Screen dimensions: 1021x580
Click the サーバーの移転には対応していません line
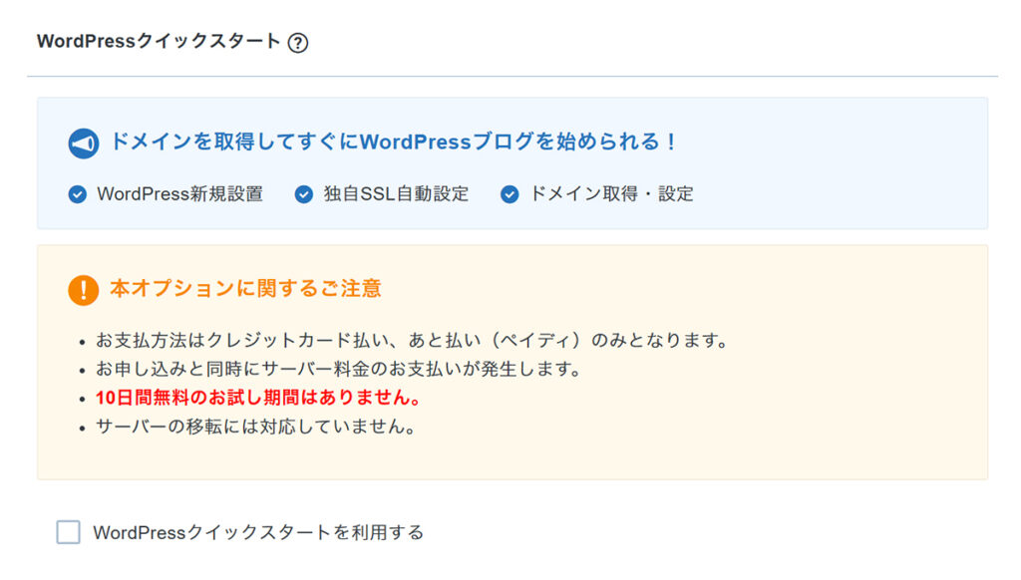click(255, 427)
